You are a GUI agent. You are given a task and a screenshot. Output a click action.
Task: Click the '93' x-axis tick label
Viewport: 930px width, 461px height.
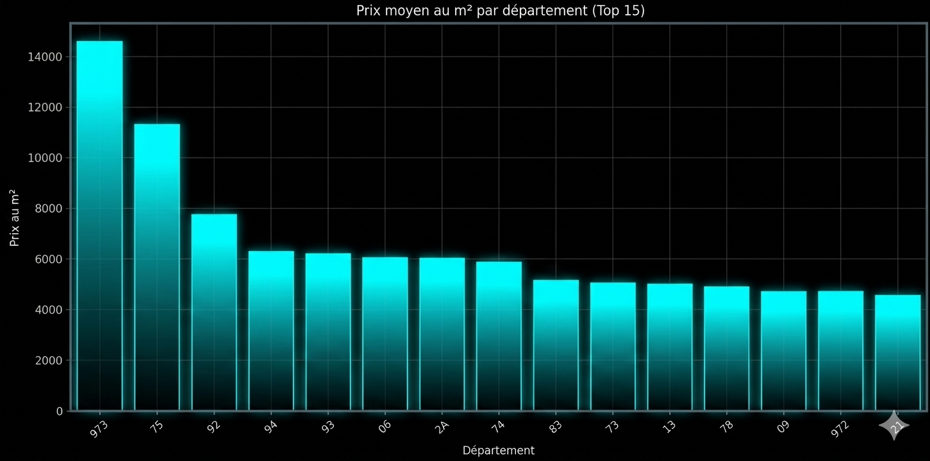click(328, 426)
